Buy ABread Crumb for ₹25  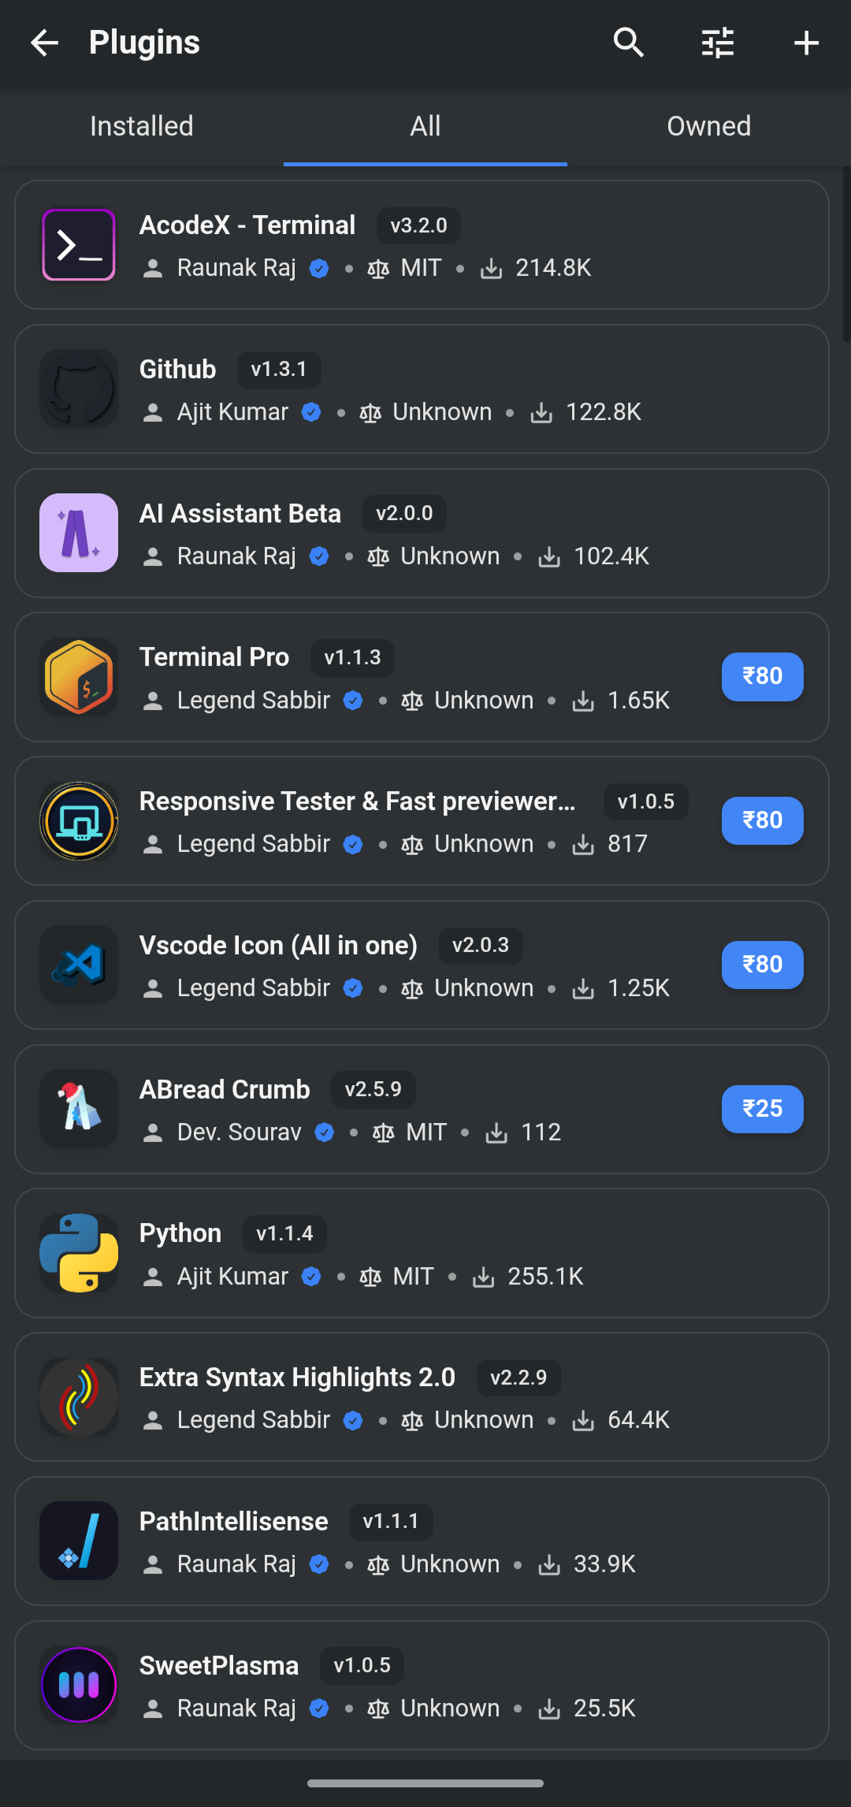[761, 1109]
